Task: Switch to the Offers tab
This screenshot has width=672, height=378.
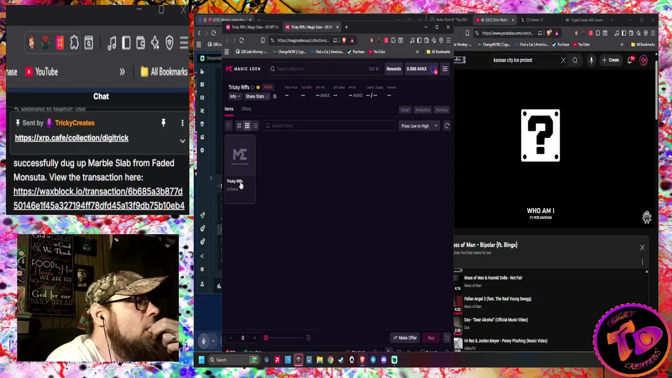Action: coord(246,109)
